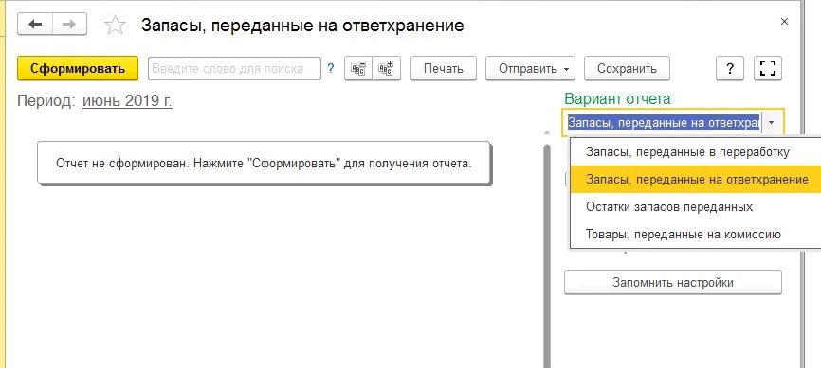Click the Сформировать button
The image size is (821, 368).
click(x=78, y=68)
